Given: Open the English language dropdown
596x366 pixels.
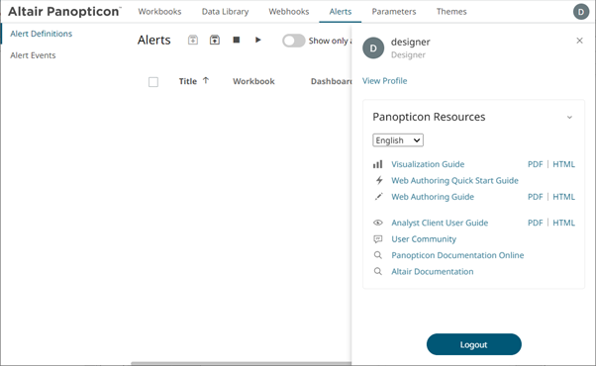Looking at the screenshot, I should coord(398,140).
